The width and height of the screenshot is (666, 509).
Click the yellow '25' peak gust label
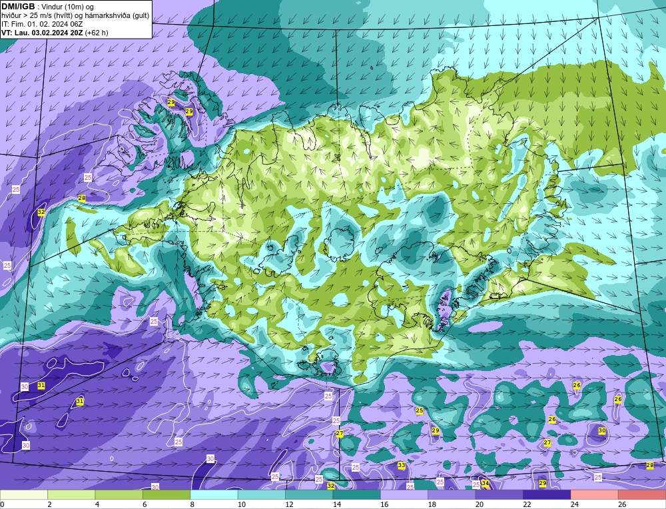pos(419,410)
